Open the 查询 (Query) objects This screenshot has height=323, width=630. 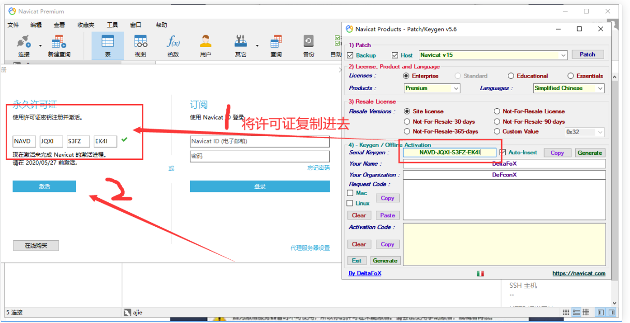tap(276, 46)
